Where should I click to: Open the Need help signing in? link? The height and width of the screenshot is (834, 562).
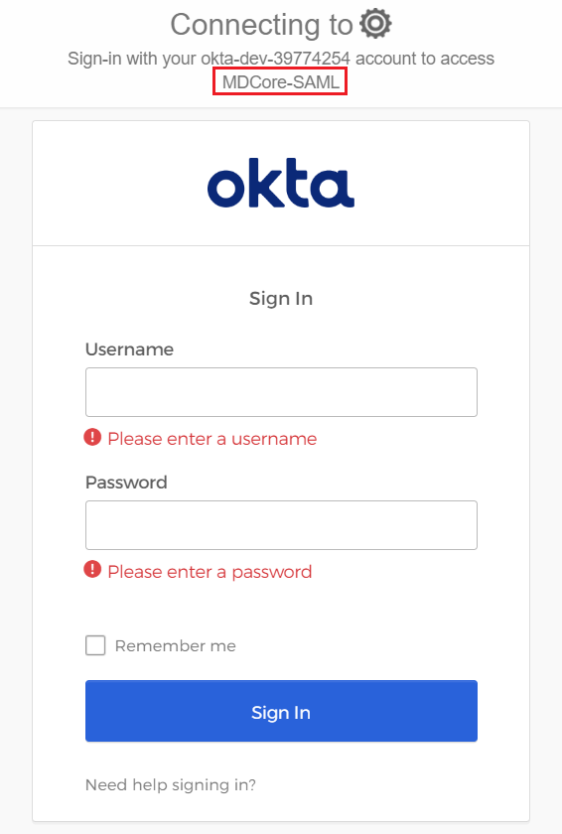coord(171,785)
